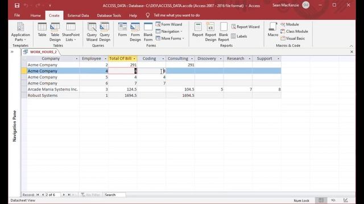Open Form Design
The width and height of the screenshot is (364, 204).
click(x=135, y=32)
